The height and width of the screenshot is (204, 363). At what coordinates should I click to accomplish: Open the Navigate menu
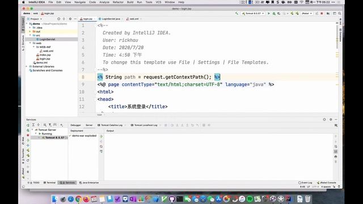pos(80,2)
